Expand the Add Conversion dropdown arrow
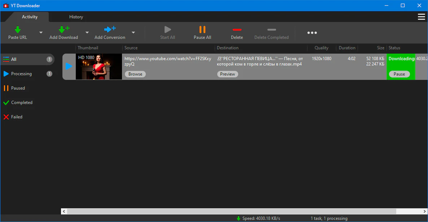This screenshot has width=428, height=222. pyautogui.click(x=133, y=33)
